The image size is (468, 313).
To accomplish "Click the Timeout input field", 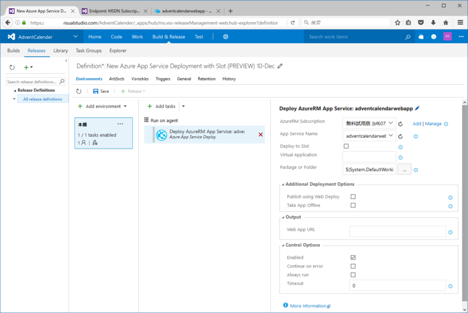I will 398,286.
